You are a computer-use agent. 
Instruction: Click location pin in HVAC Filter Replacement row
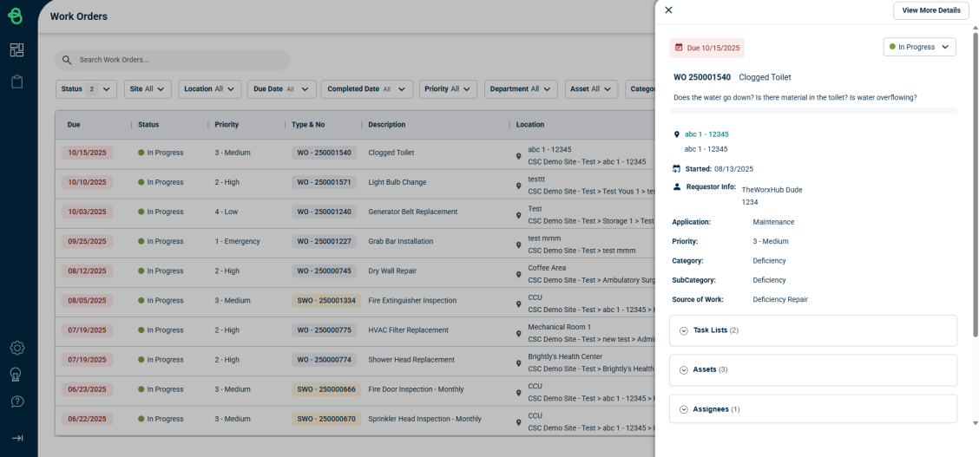click(518, 334)
